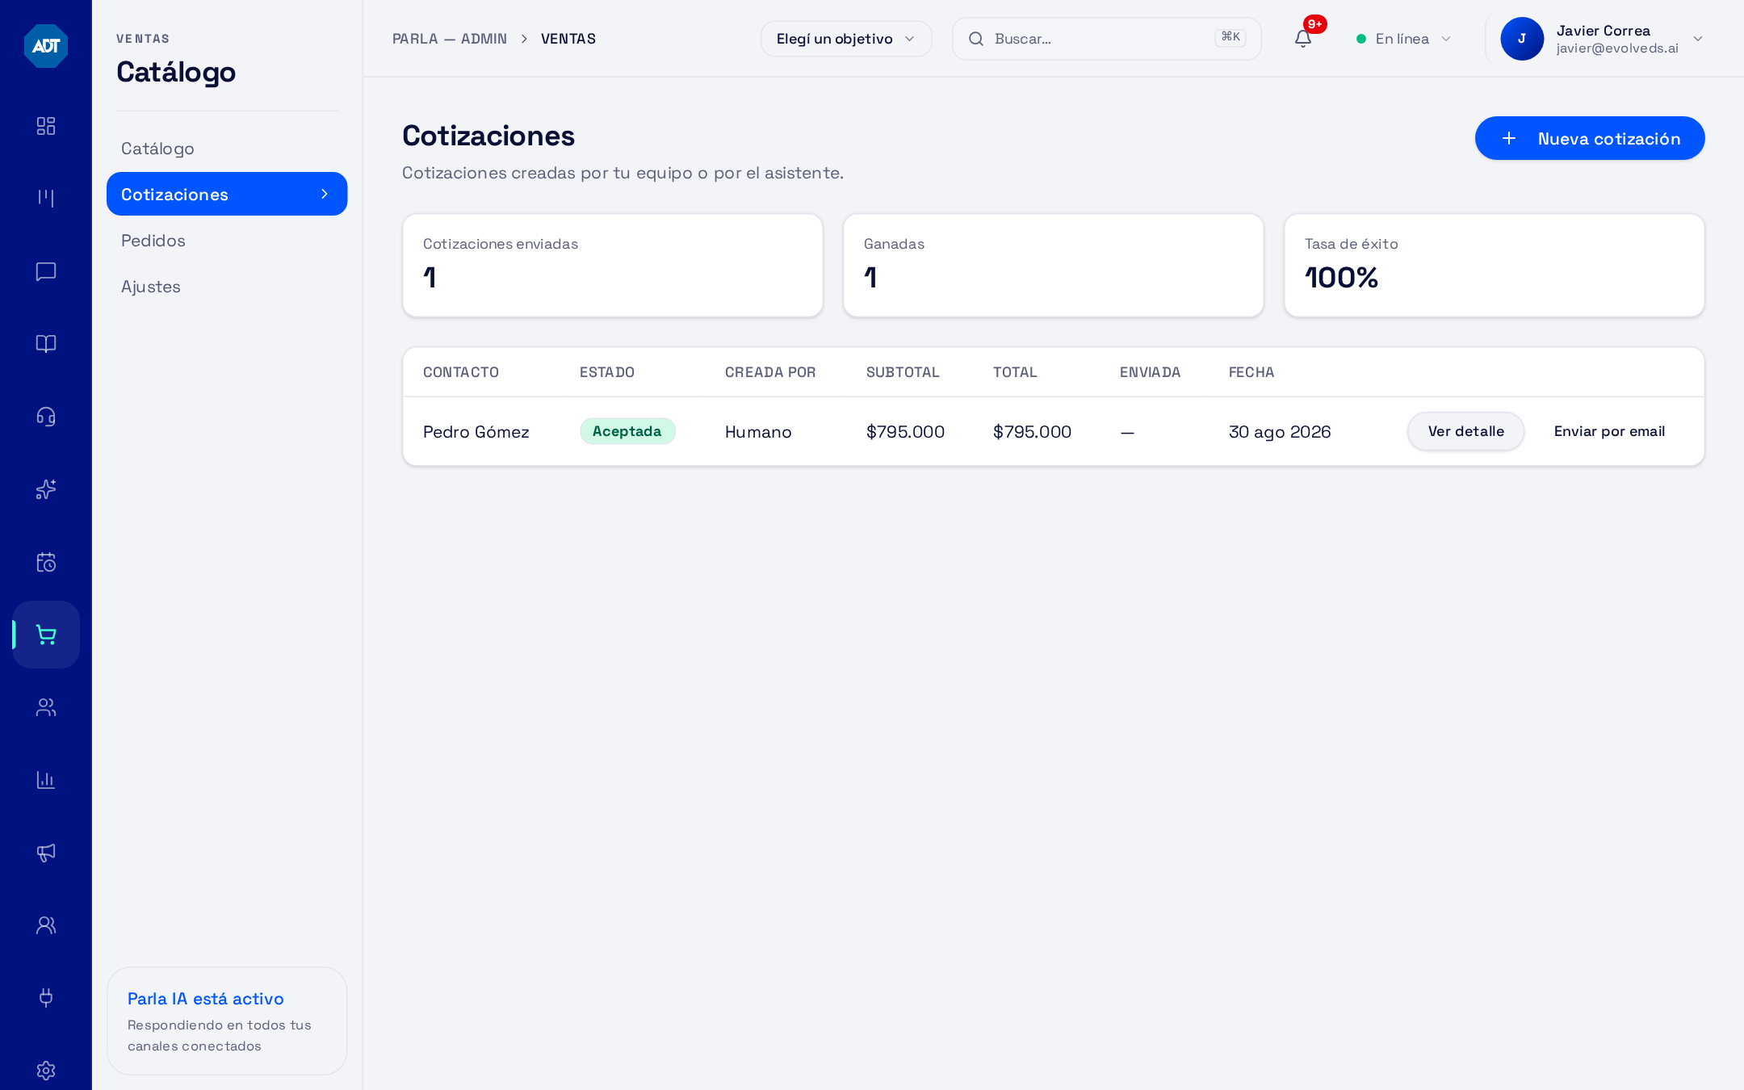Click 'Enviar por email' for Pedro Gómez

coord(1609,431)
